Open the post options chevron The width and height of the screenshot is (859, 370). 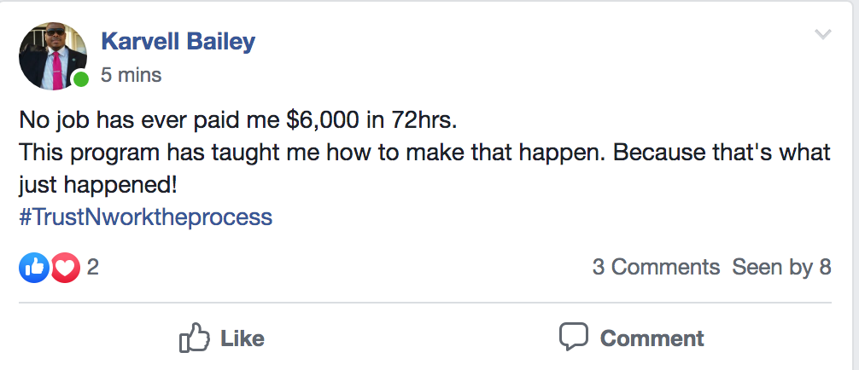(823, 34)
